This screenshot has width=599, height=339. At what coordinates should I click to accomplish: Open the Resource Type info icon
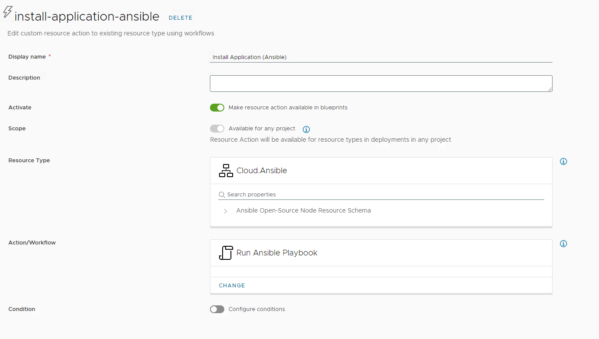[x=564, y=161]
